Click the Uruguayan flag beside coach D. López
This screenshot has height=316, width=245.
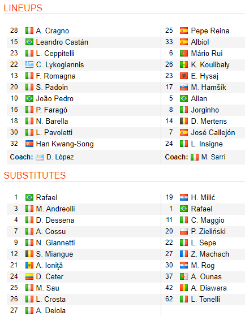point(40,157)
